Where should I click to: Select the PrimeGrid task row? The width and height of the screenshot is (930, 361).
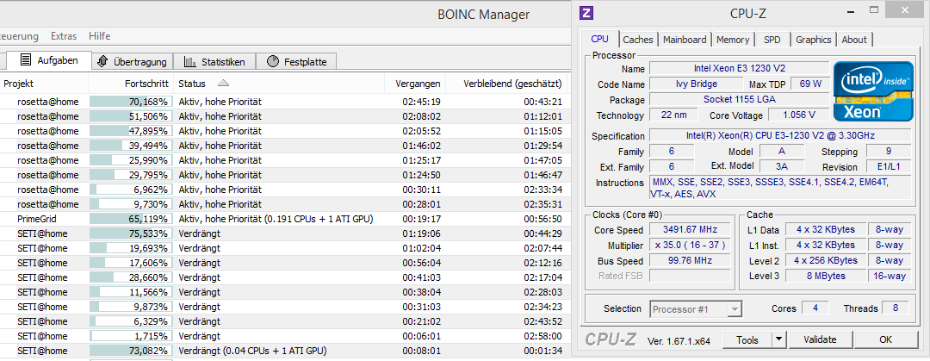[x=283, y=219]
